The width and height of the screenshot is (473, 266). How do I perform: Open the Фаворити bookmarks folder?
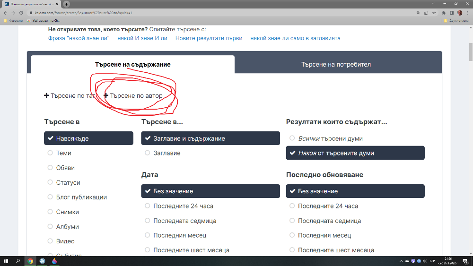[x=13, y=21]
